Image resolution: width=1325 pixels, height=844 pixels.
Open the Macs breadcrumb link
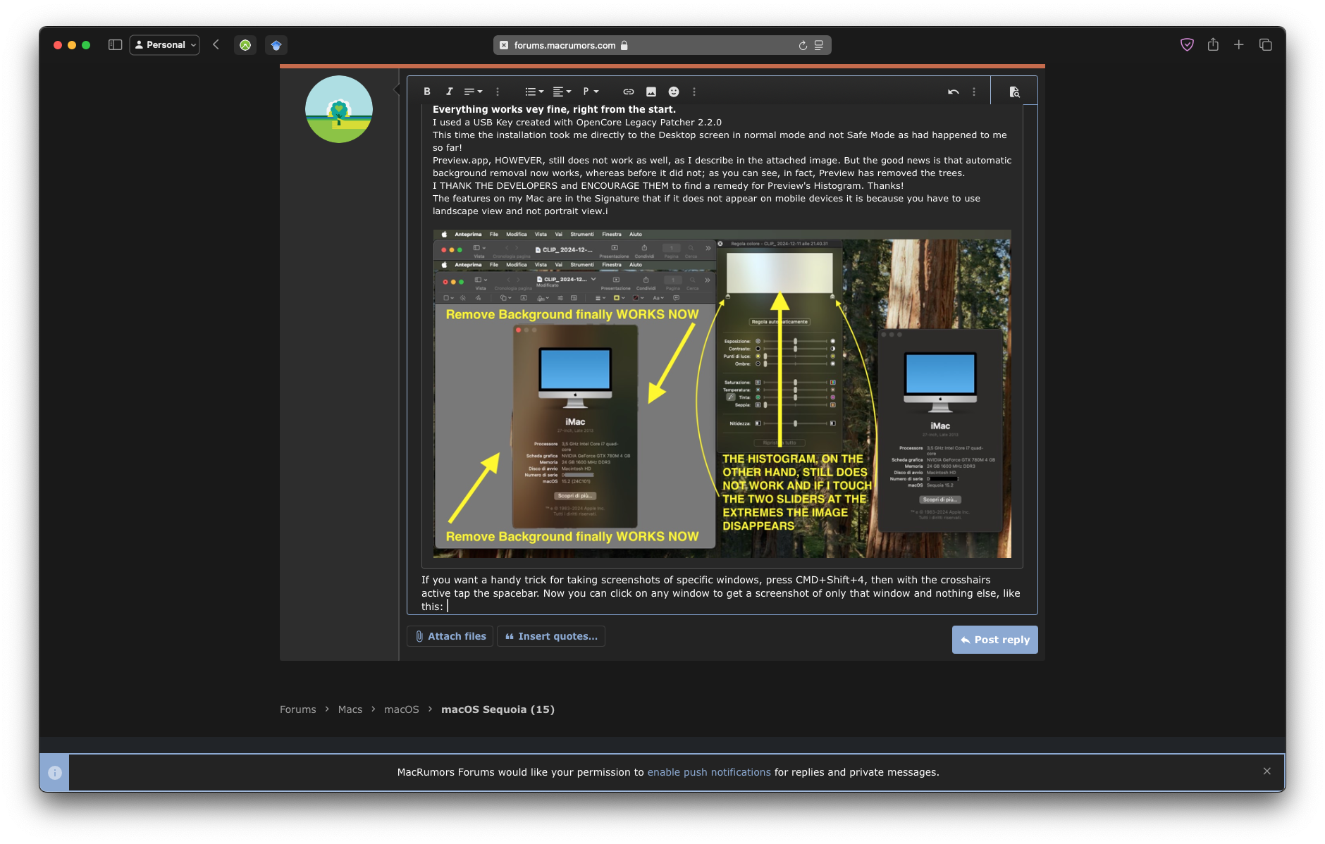350,709
